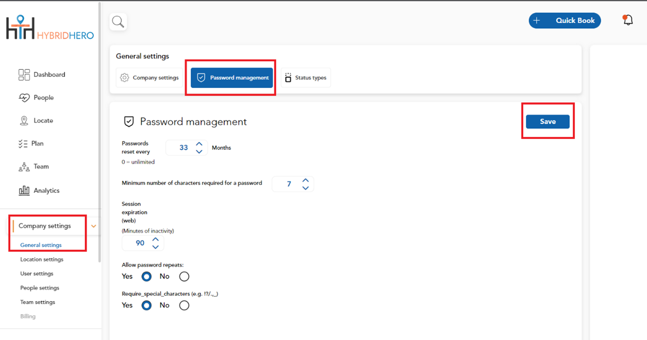Image resolution: width=647 pixels, height=340 pixels.
Task: Switch to Password management tab
Action: 232,78
